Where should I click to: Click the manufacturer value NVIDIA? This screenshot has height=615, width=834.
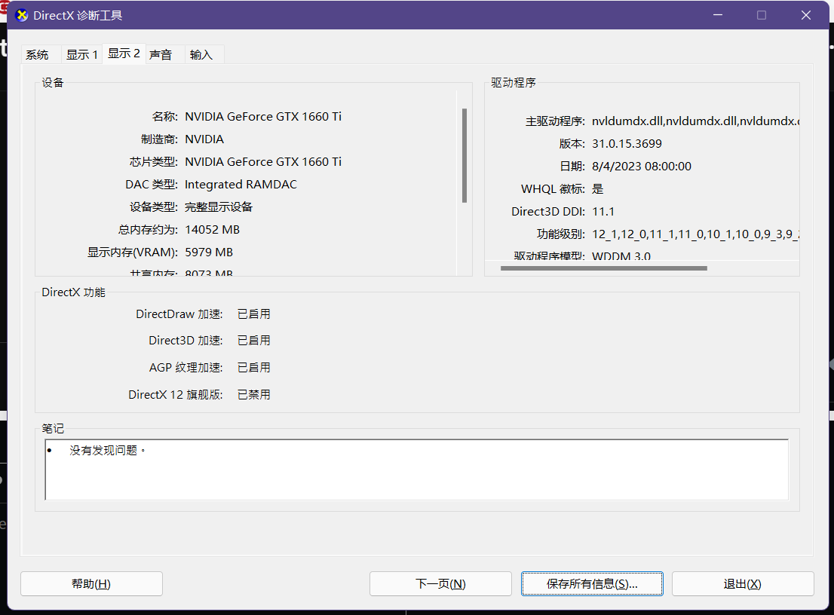pos(204,139)
